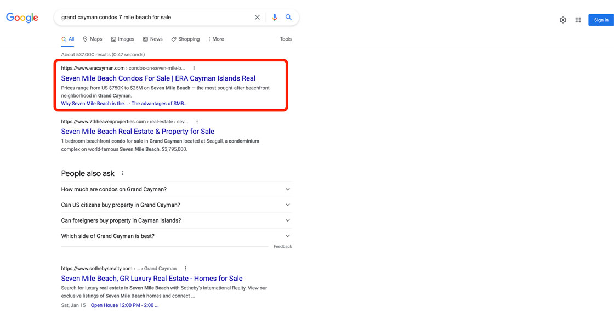
Task: Open sitelink 'Why Seven Mile Beach is the...'
Action: (x=94, y=104)
